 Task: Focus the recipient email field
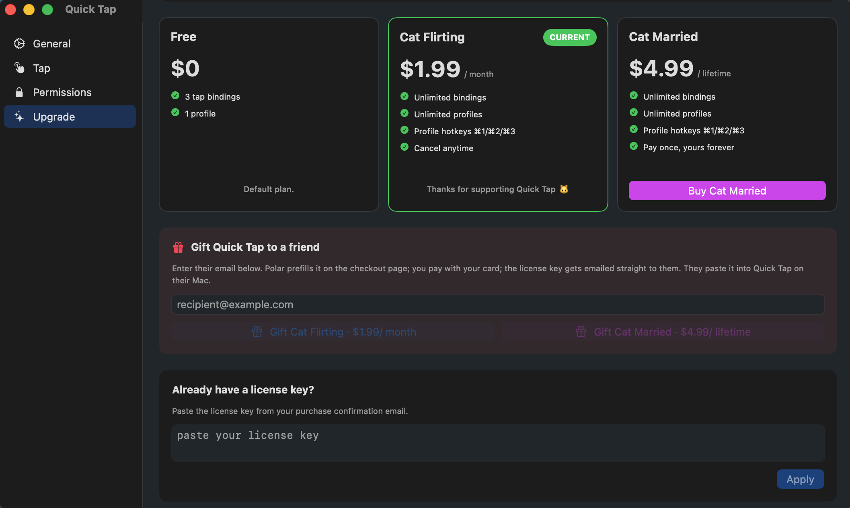coord(498,304)
